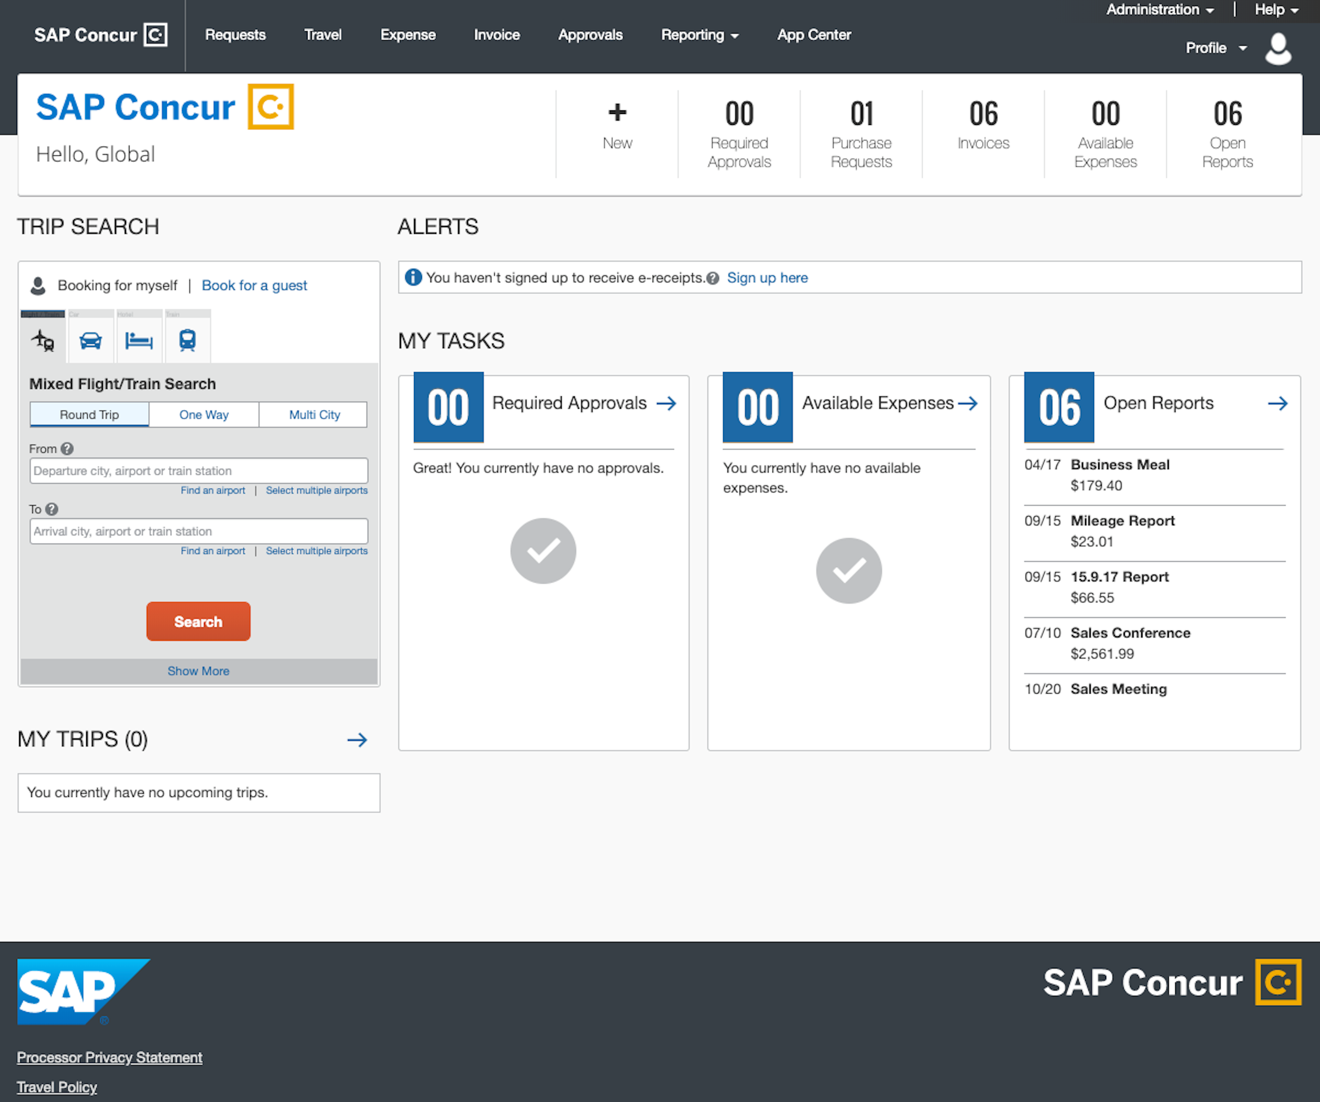Choose the train booking icon

187,339
